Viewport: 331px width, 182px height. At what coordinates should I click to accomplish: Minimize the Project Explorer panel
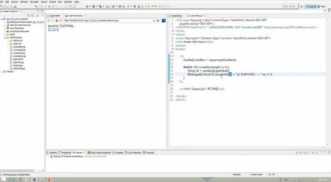38,11
